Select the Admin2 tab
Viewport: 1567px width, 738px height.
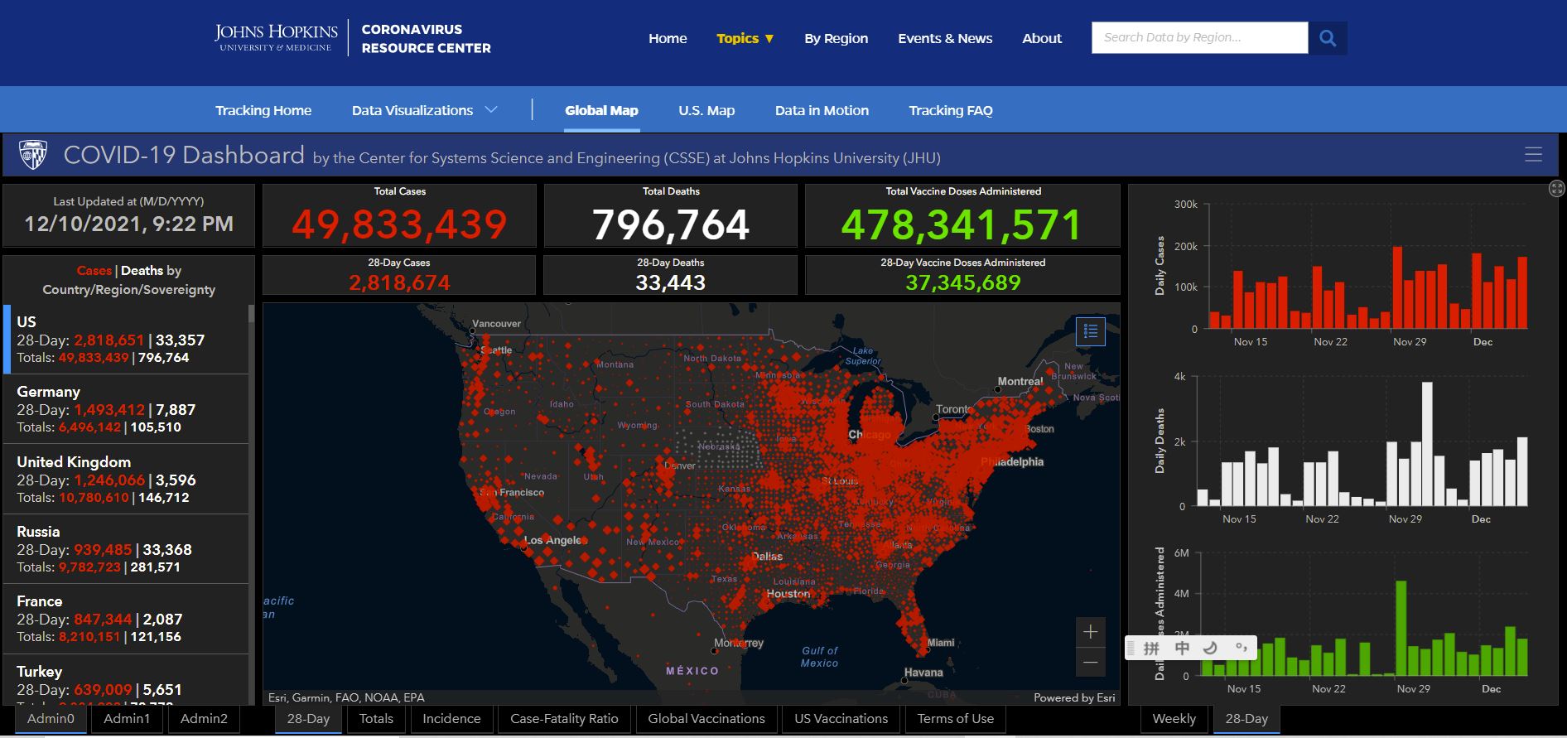pyautogui.click(x=204, y=719)
